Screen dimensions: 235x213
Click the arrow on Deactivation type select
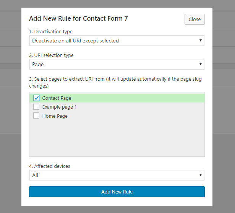[x=201, y=41]
